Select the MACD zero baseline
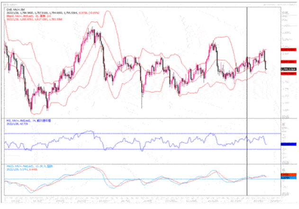Image resolution: width=299 pixels, height=209 pixels. [x=142, y=179]
